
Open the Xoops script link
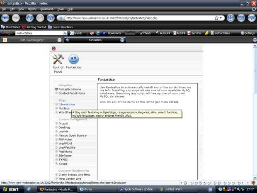63,164
